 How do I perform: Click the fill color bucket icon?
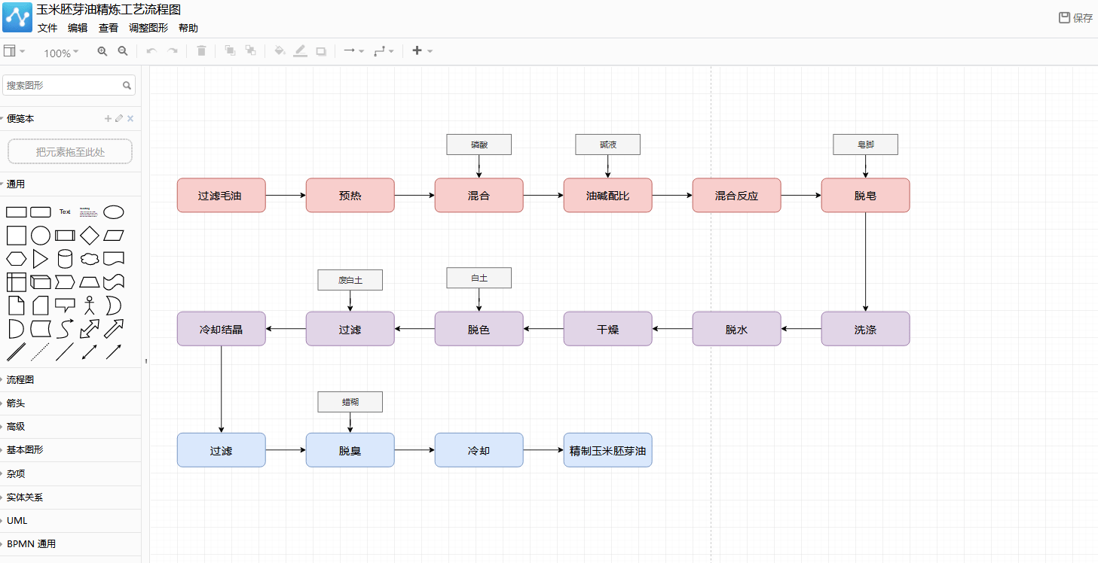280,51
